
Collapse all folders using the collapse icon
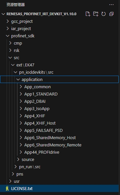click(111, 14)
